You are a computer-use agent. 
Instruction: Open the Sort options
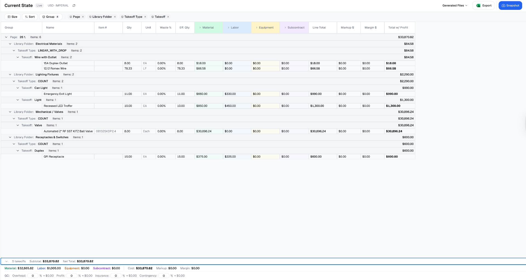(30, 17)
